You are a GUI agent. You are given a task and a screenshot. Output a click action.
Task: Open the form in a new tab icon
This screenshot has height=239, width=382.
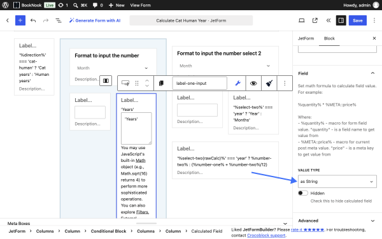tap(315, 20)
